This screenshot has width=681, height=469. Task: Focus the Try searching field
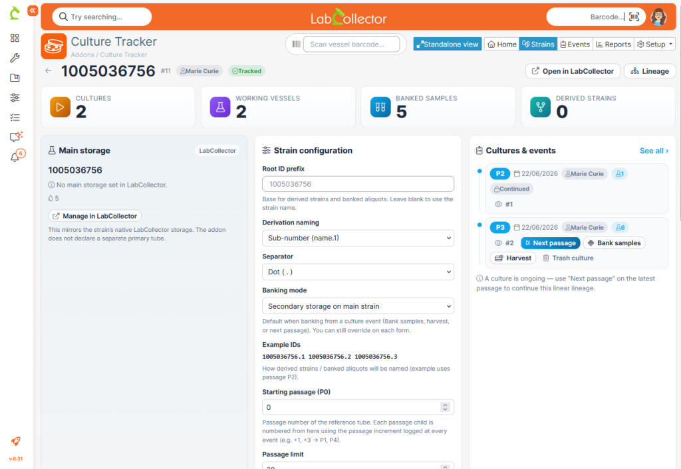click(x=102, y=17)
